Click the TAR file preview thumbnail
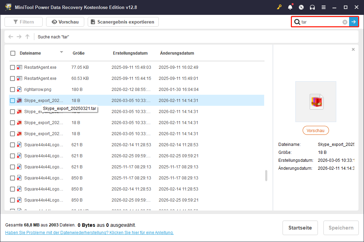Image resolution: width=364 pixels, height=242 pixels. point(315,101)
